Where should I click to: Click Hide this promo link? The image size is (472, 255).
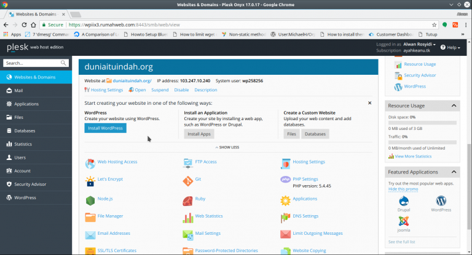coord(403,189)
